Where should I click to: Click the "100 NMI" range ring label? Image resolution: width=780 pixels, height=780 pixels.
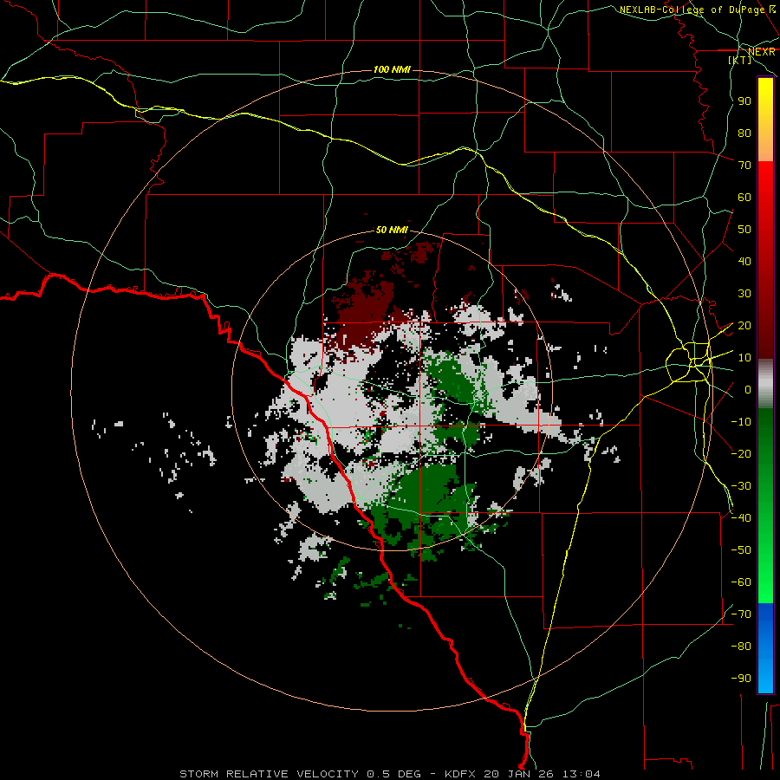pyautogui.click(x=392, y=69)
